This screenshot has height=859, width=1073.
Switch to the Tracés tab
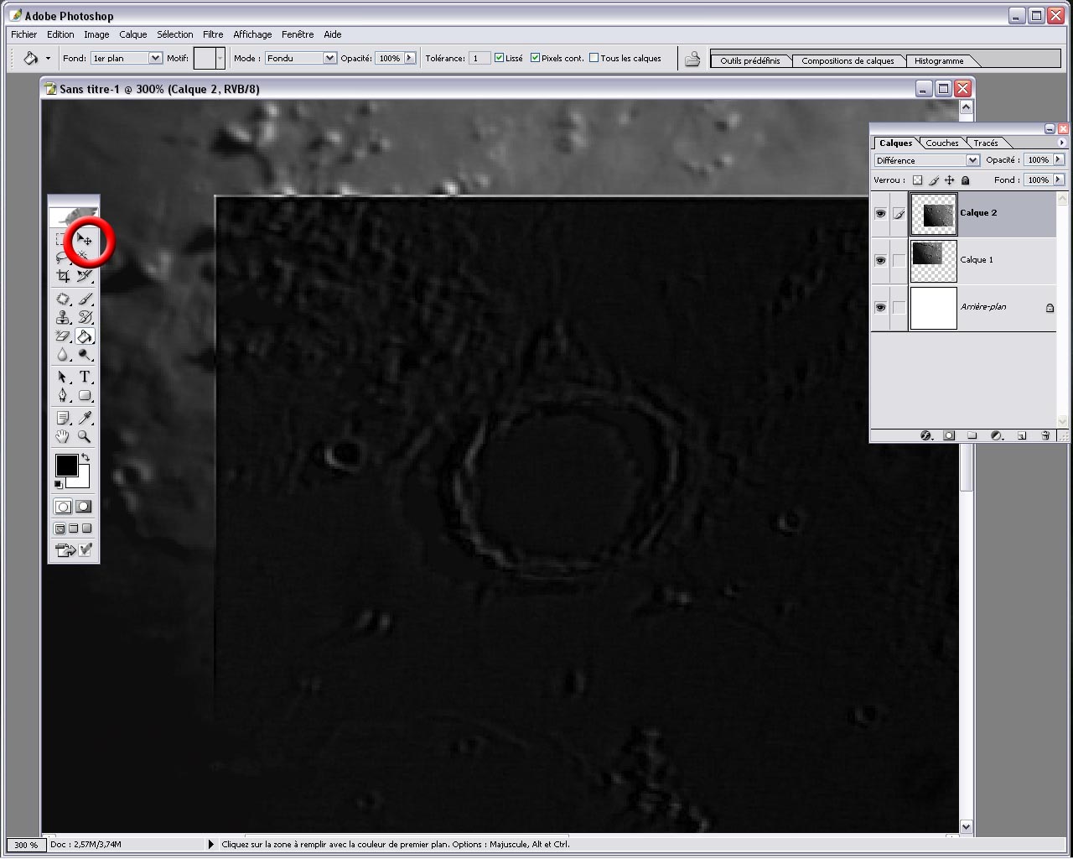pos(986,143)
